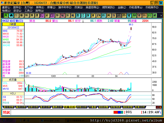Switch to the 研報預測 tab
The height and width of the screenshot is (123, 164).
coord(115,107)
